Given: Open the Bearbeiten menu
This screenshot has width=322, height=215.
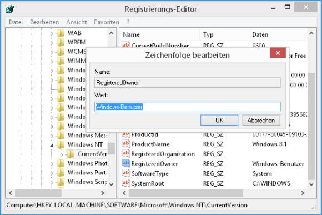Looking at the screenshot, I should (x=44, y=22).
